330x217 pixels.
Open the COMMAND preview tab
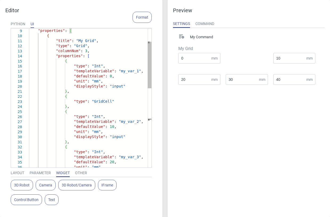(x=205, y=24)
